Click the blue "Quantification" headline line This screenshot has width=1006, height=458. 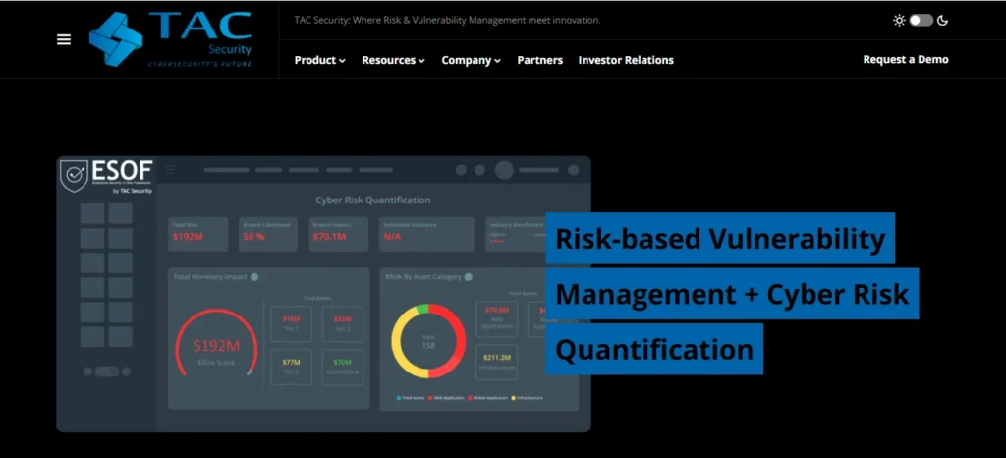(x=654, y=349)
